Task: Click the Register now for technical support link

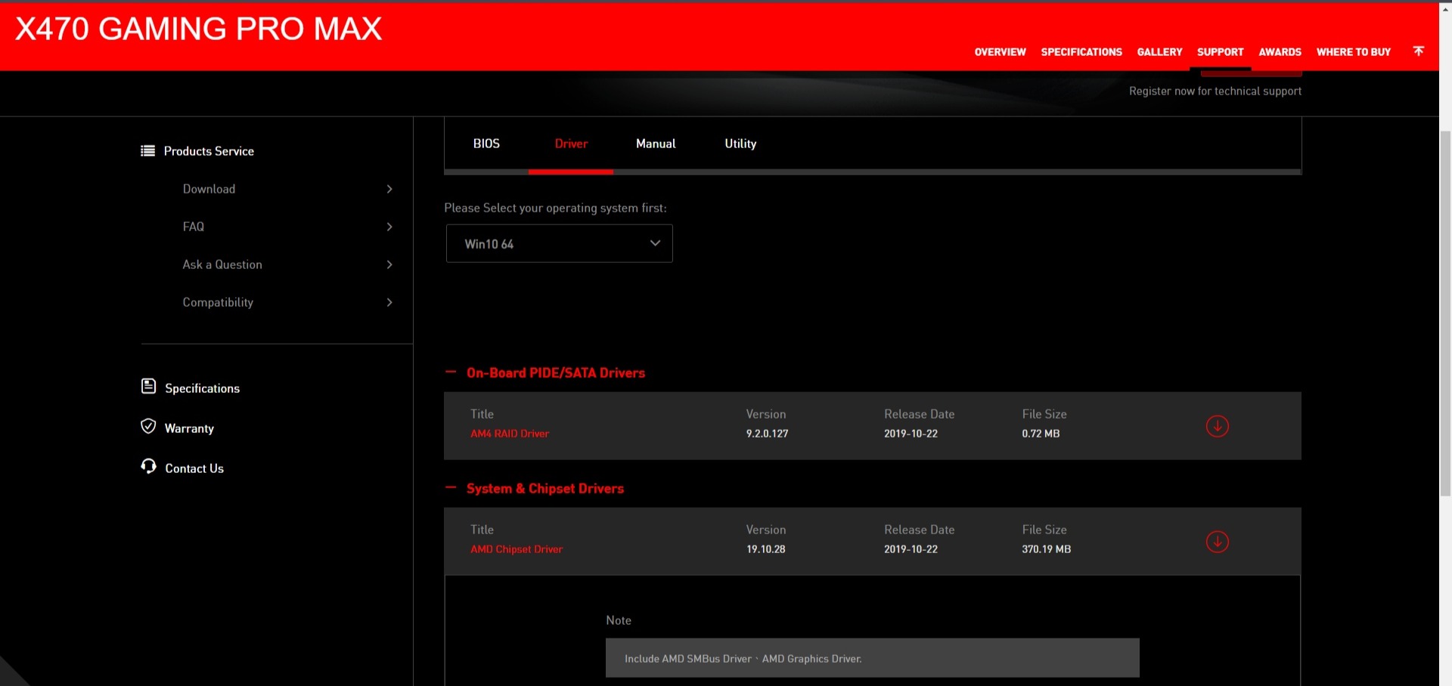Action: coord(1215,91)
